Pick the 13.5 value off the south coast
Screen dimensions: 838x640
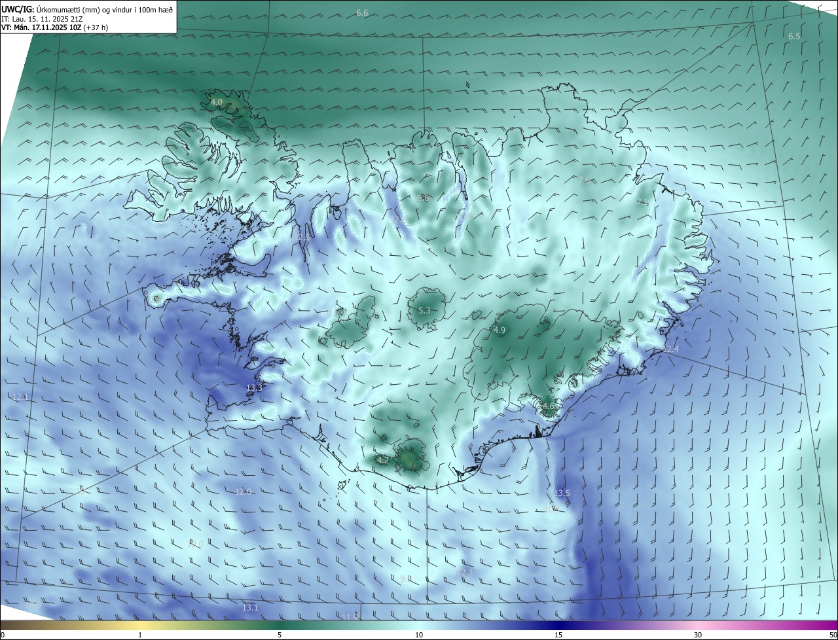[562, 493]
